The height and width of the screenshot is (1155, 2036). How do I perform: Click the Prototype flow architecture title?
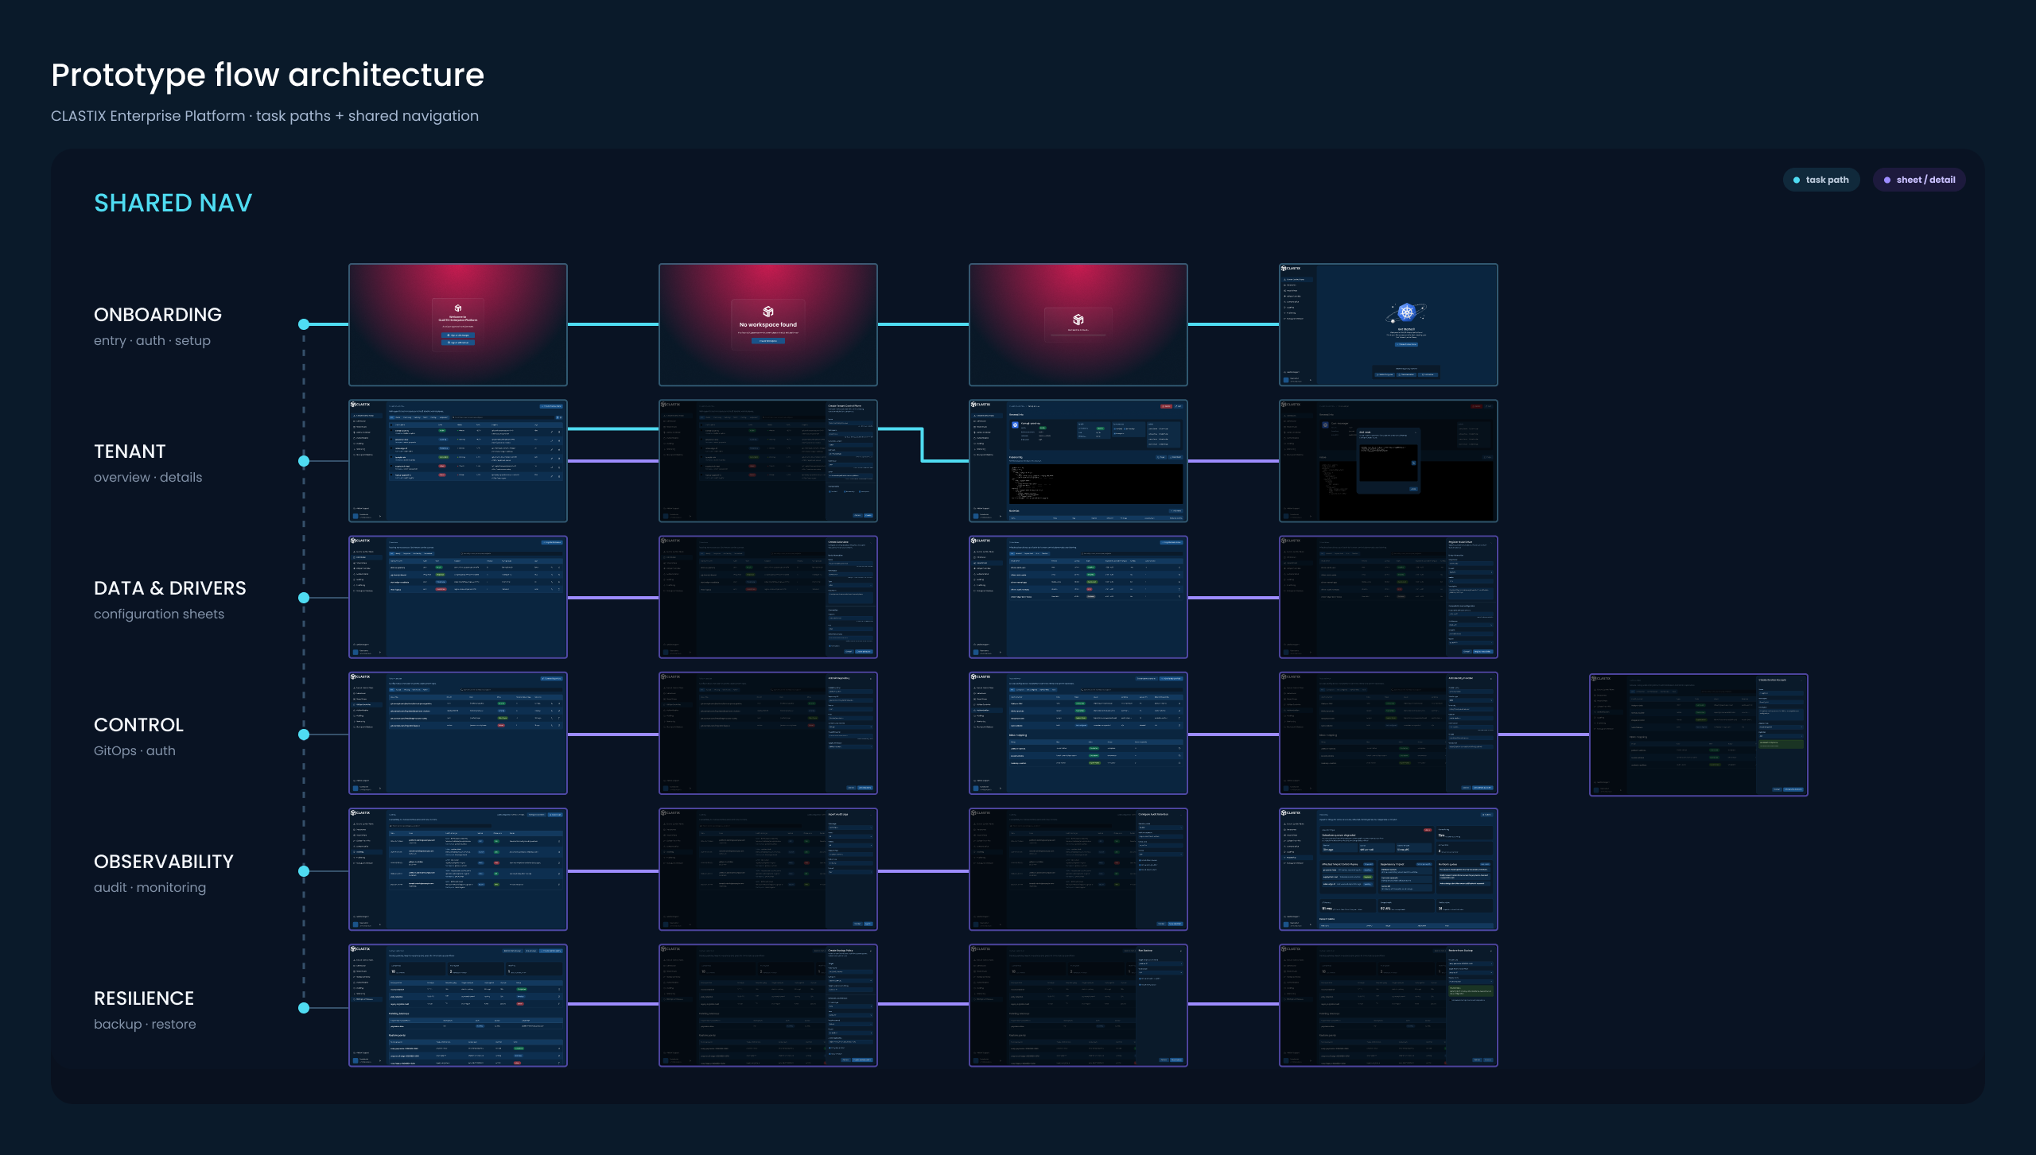pos(267,76)
